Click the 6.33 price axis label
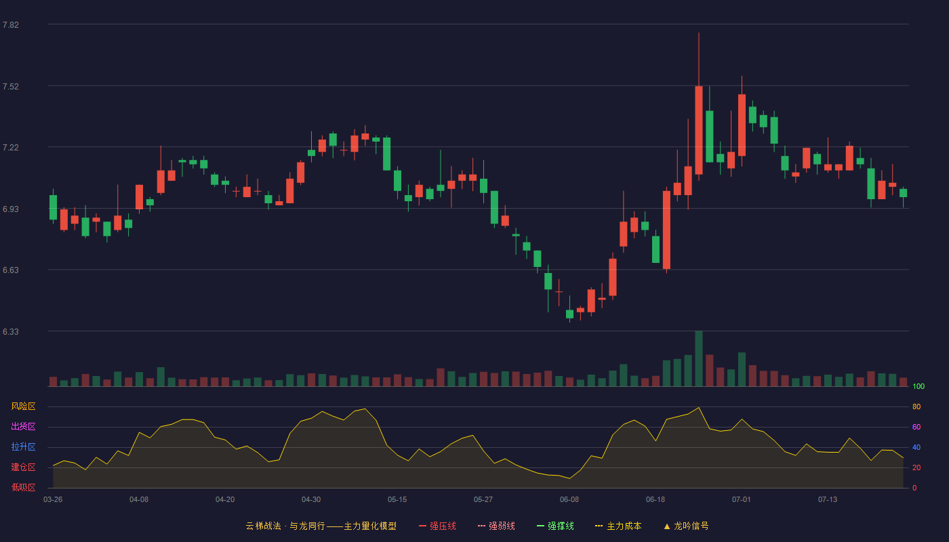 click(11, 332)
